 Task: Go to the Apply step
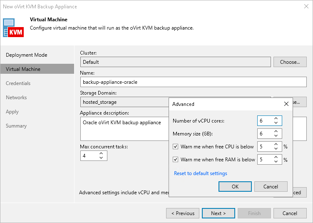click(12, 112)
